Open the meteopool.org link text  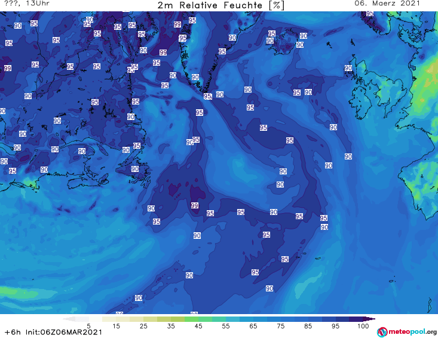(x=412, y=332)
